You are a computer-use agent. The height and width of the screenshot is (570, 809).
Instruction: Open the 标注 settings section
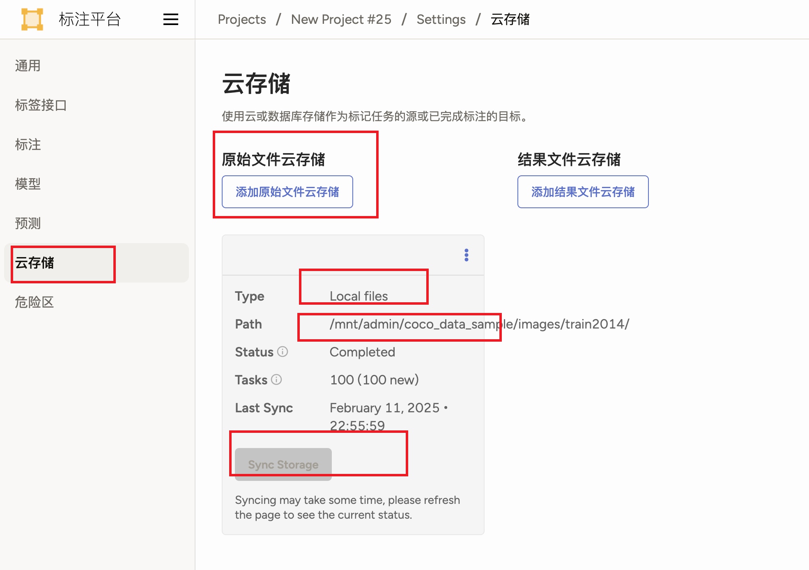[x=27, y=145]
